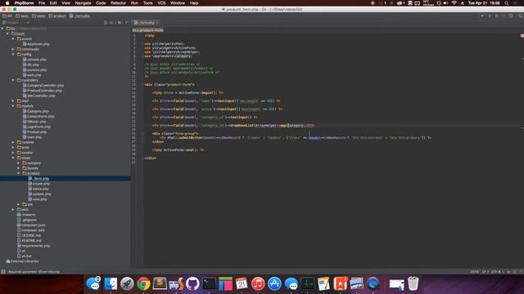Select composer.json file
This screenshot has width=524, height=294.
coord(31,225)
